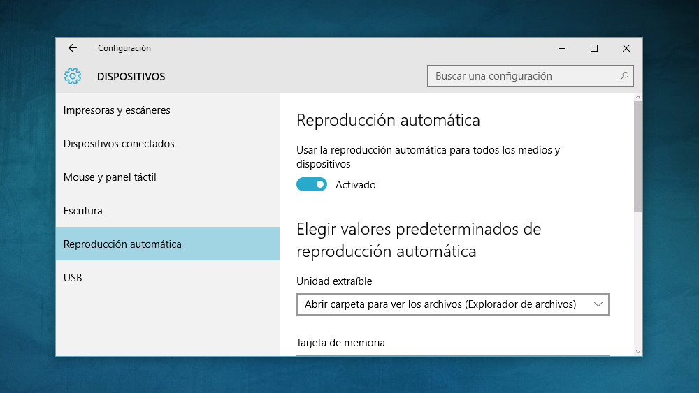The image size is (699, 393).
Task: Minimize the Configuración window
Action: click(562, 48)
